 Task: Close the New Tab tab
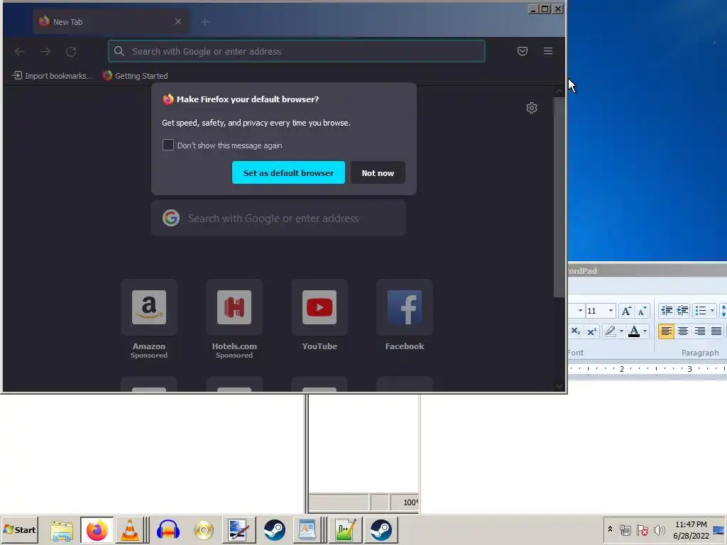point(178,21)
